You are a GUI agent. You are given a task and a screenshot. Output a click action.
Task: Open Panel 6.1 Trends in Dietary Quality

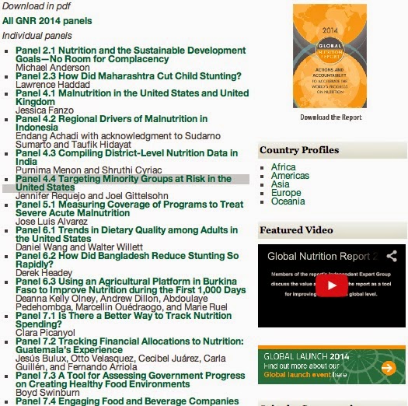click(127, 234)
